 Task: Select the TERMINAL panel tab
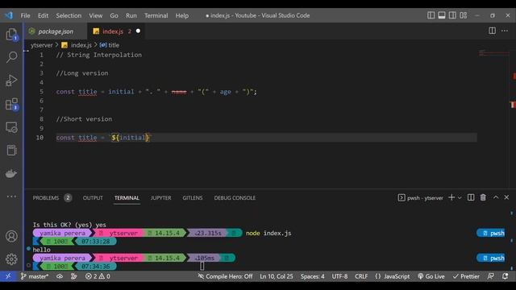click(x=127, y=197)
